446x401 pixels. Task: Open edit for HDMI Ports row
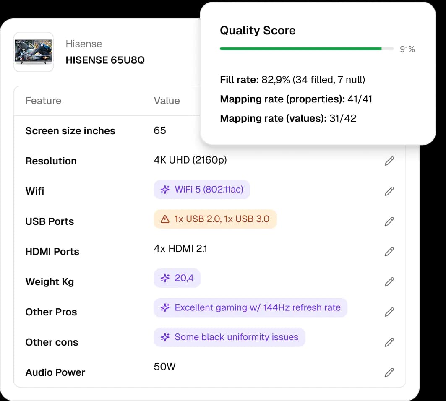point(389,252)
